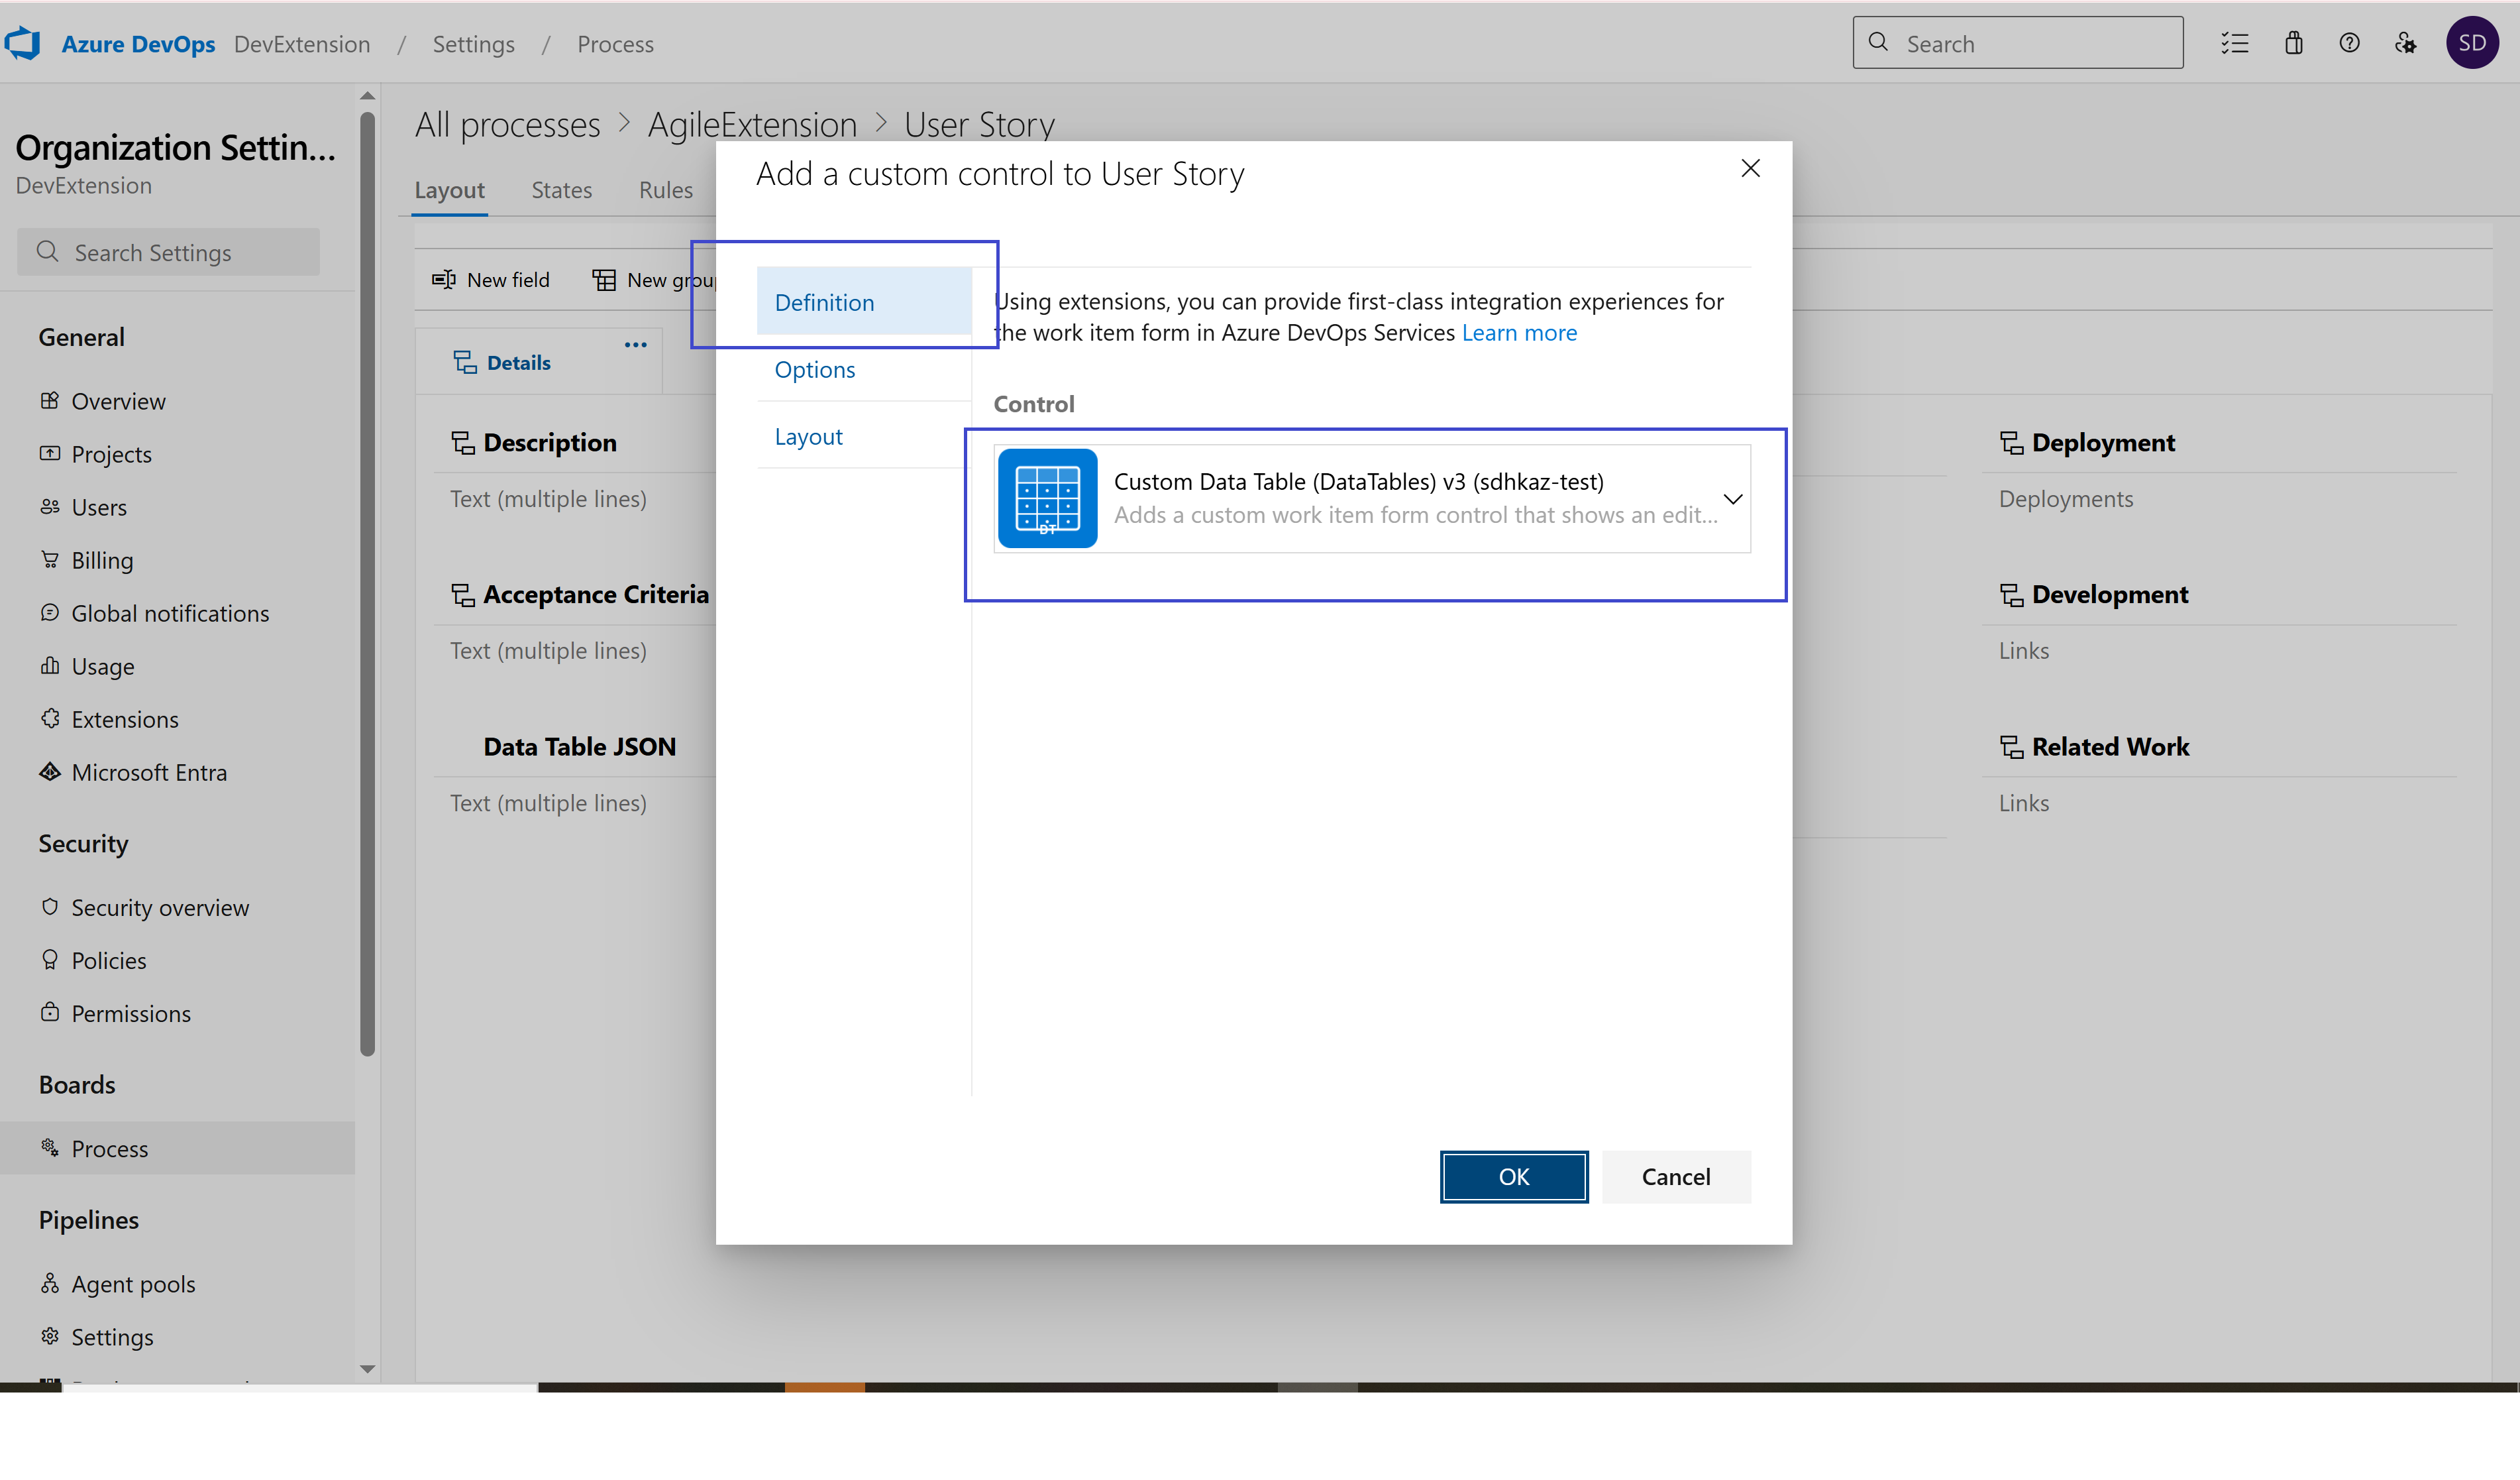Expand the Custom Data Table control dropdown
Viewport: 2520px width, 1480px height.
[x=1733, y=498]
